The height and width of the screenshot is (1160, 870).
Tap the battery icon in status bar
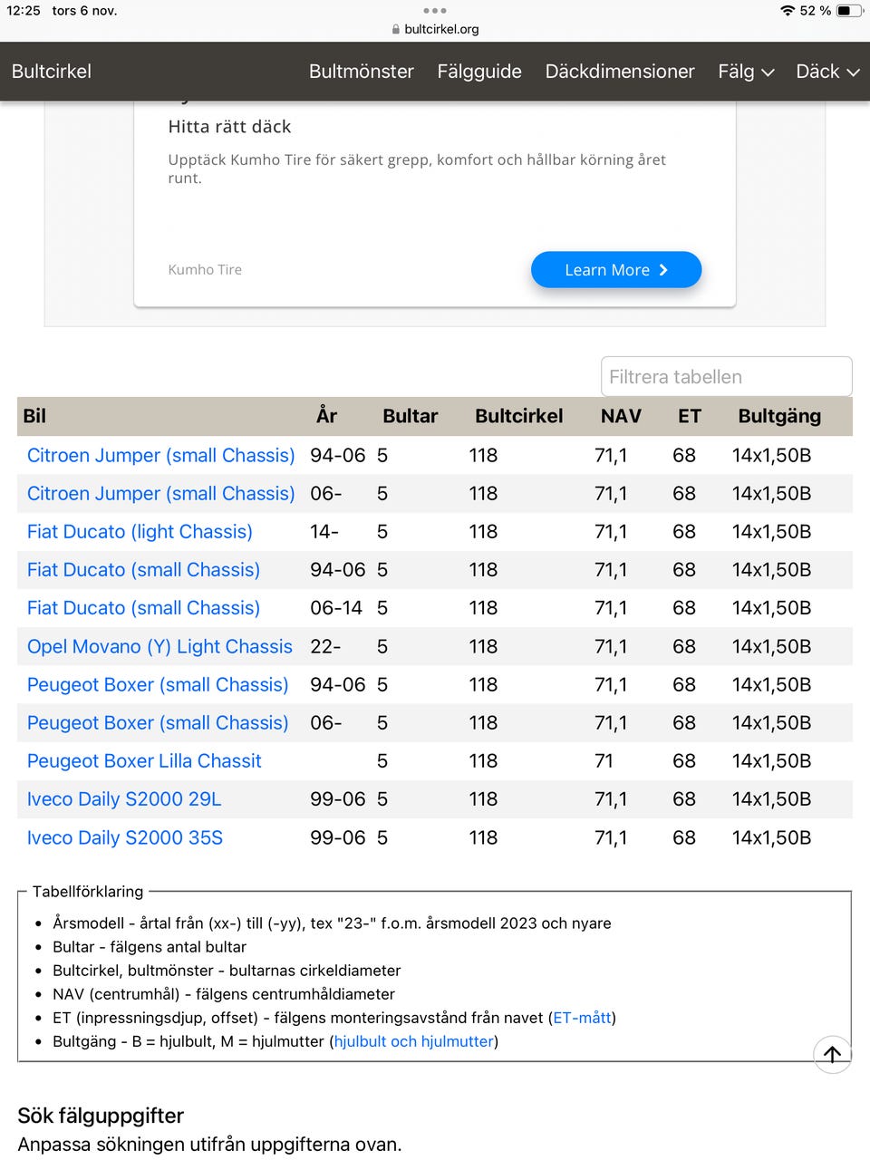click(849, 11)
